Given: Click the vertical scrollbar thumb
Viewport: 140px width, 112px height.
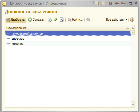Looking at the screenshot, I should (133, 33).
